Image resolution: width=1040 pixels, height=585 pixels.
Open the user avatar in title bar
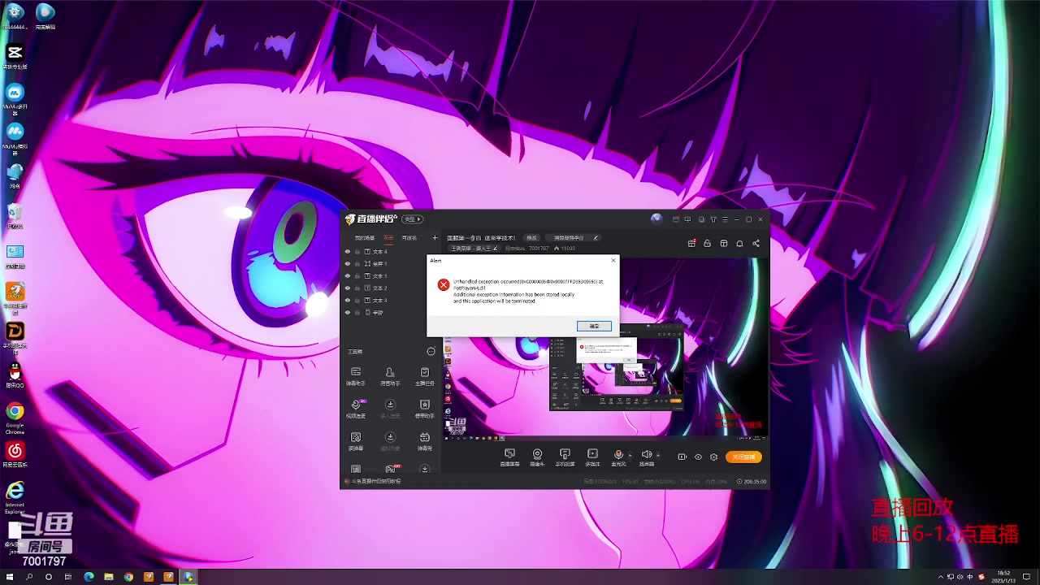click(x=656, y=219)
